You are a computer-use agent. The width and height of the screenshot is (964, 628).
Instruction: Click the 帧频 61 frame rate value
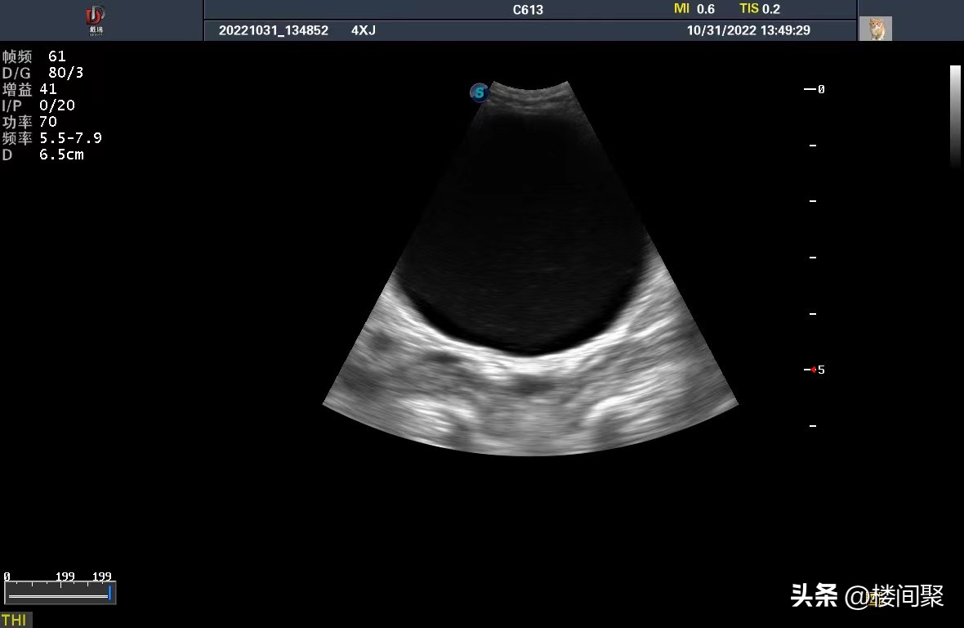point(33,56)
